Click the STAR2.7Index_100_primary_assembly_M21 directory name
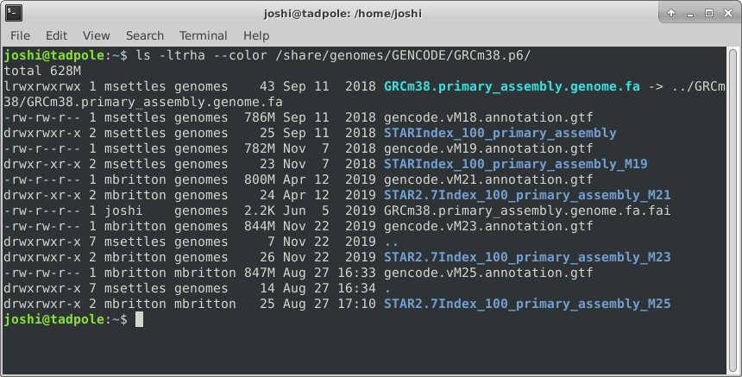The height and width of the screenshot is (377, 742). [x=526, y=195]
